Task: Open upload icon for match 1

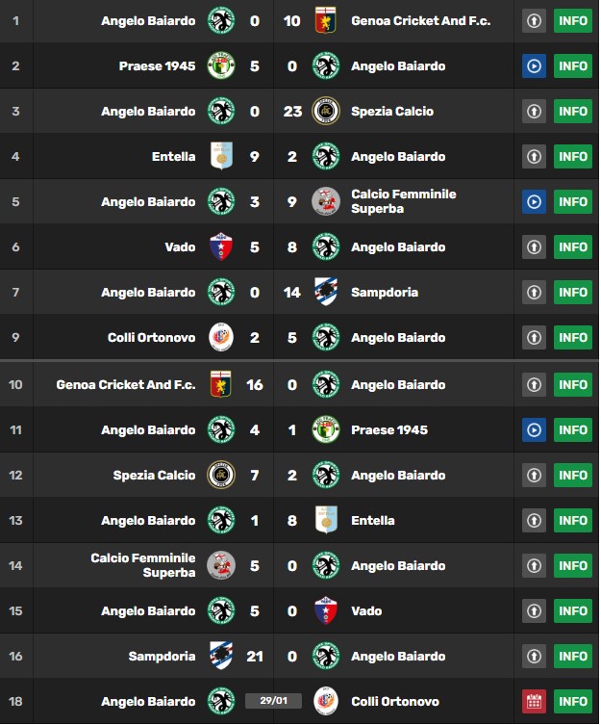Action: [x=534, y=21]
